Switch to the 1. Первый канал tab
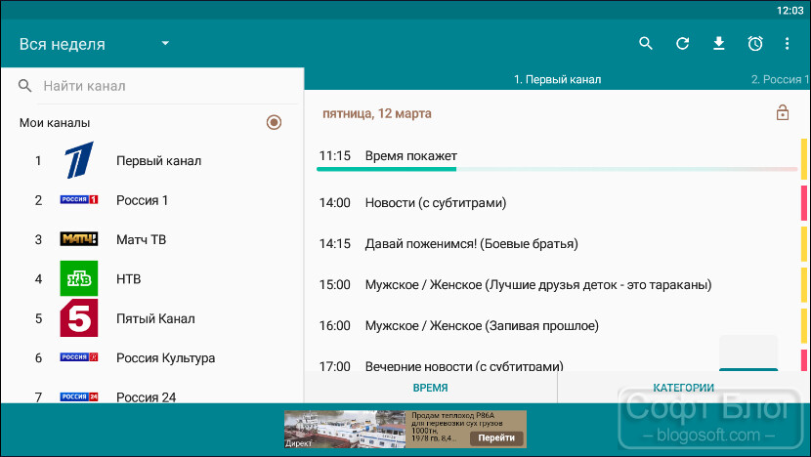 coord(557,80)
